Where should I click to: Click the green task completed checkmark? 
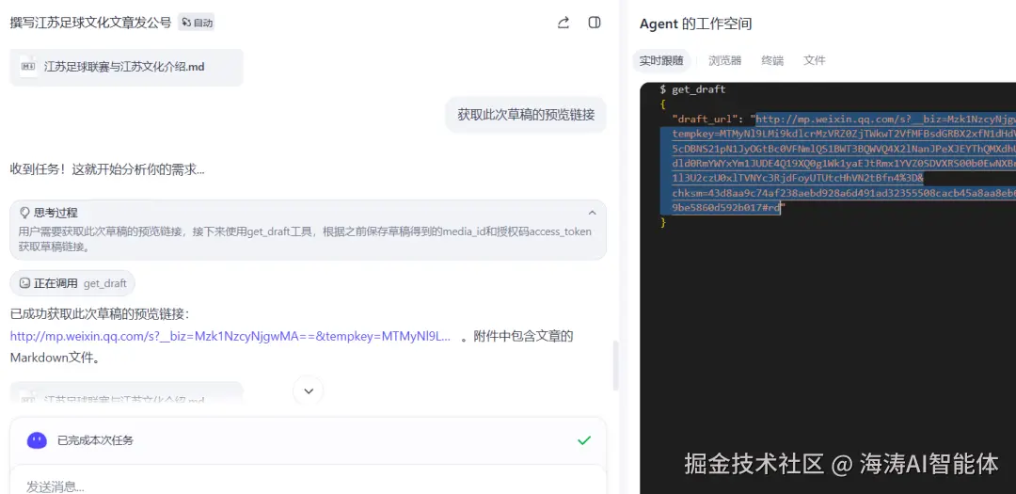[x=584, y=440]
